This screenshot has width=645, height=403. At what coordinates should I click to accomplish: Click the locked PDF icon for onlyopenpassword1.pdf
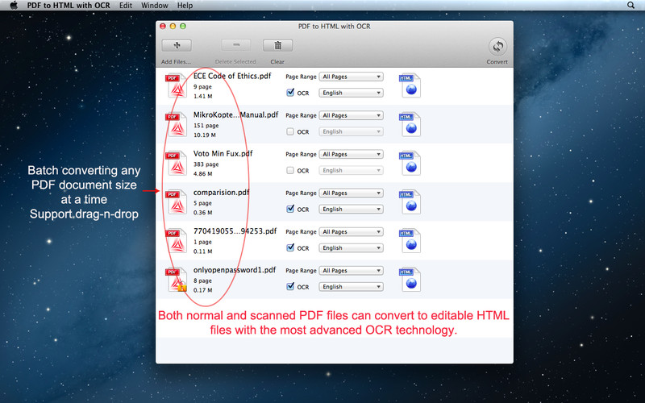pos(176,279)
